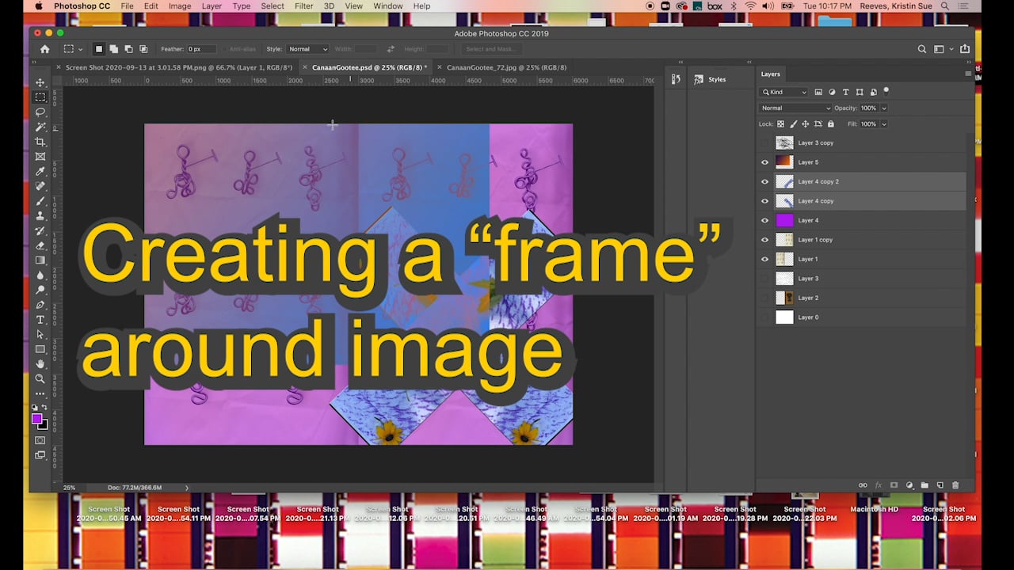Go to Photoshop home screen icon
Viewport: 1014px width, 570px height.
45,49
